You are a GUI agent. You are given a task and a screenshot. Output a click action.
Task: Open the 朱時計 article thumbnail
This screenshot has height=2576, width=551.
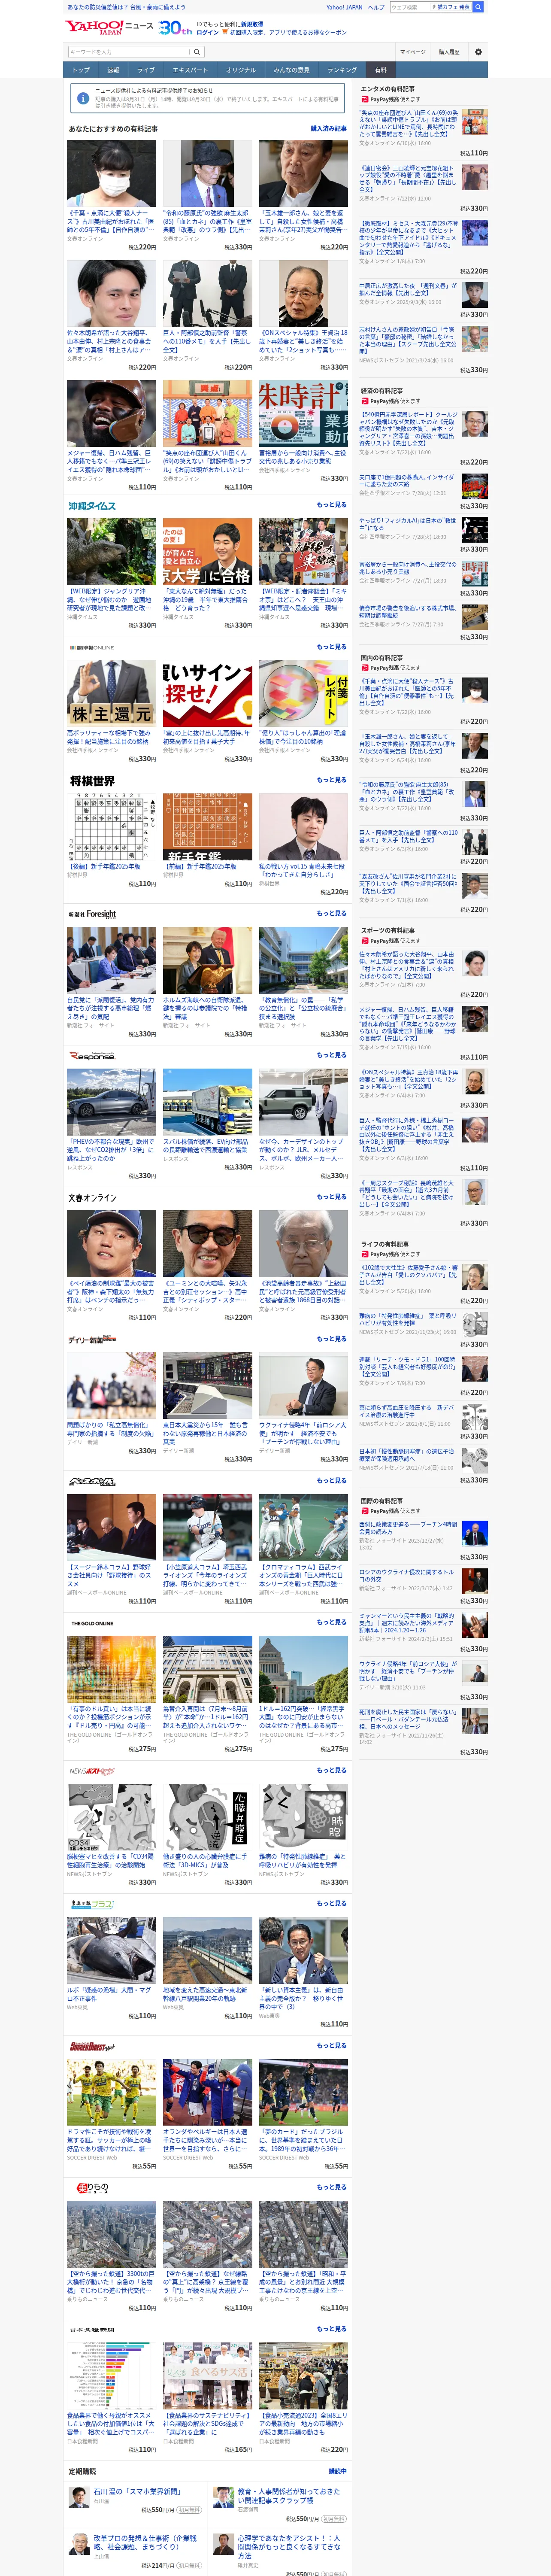click(303, 413)
